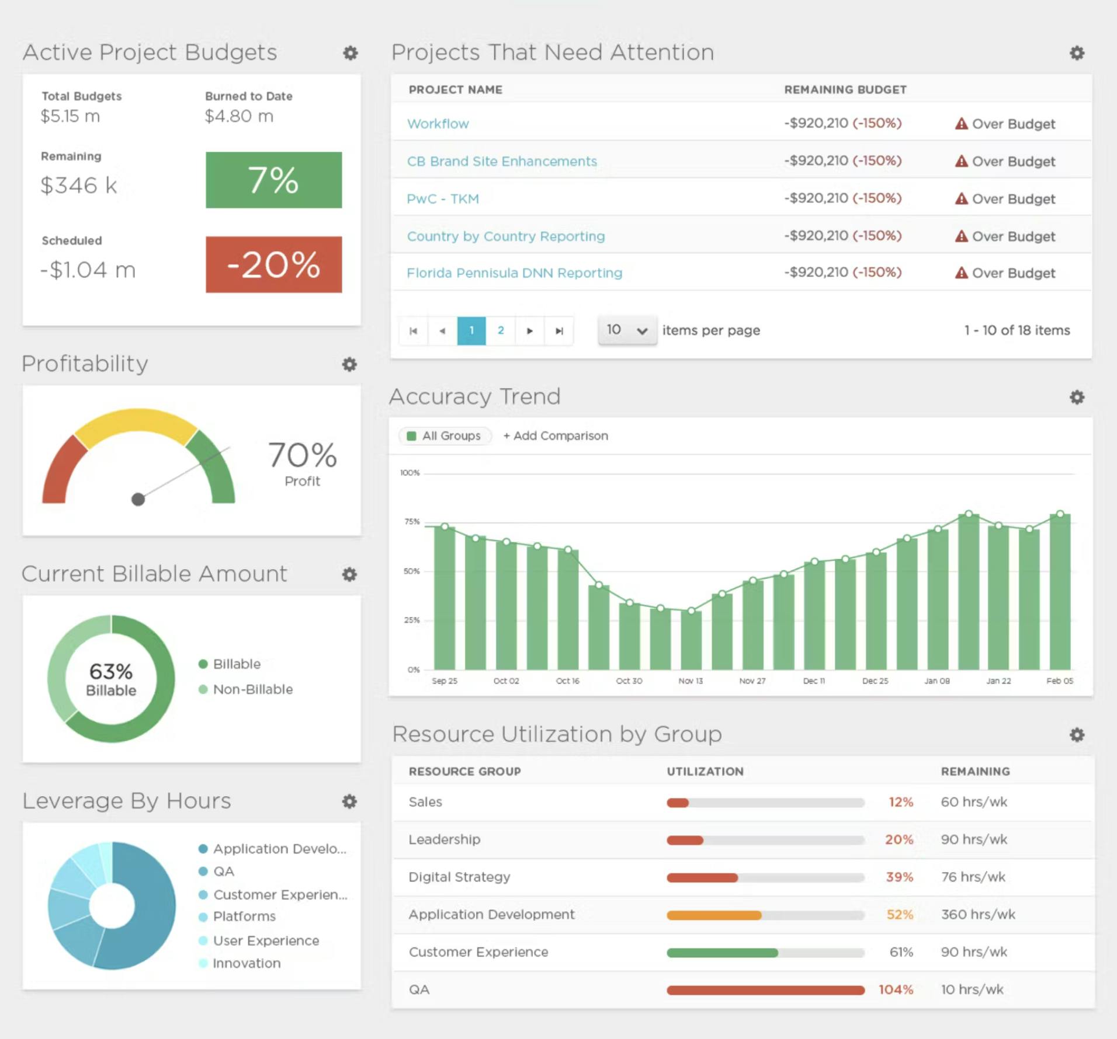
Task: Click the green 7% remaining badge
Action: coord(273,180)
